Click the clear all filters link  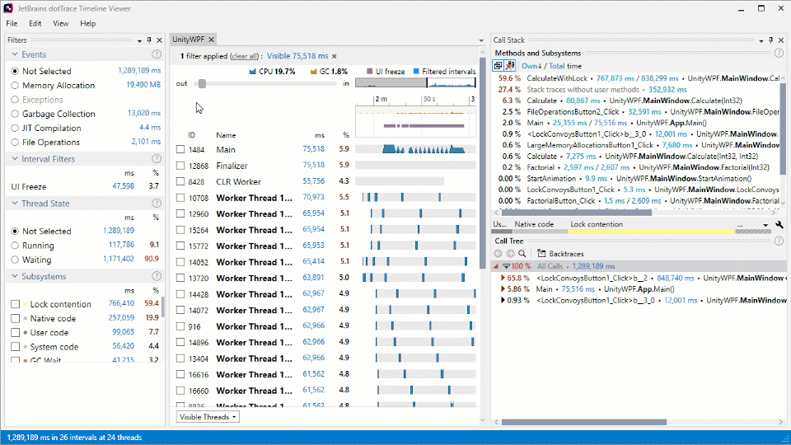[x=243, y=56]
